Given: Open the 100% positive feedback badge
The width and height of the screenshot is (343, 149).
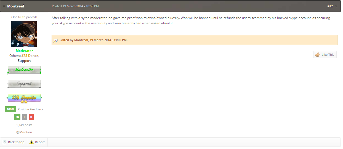Looking at the screenshot, I should (x=10, y=109).
